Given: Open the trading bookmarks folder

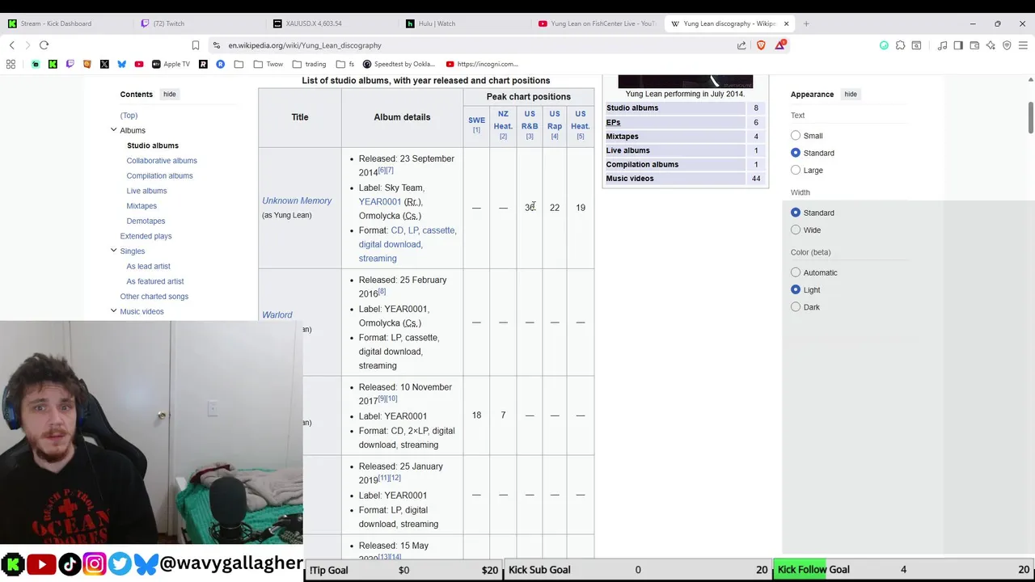Looking at the screenshot, I should tap(309, 64).
